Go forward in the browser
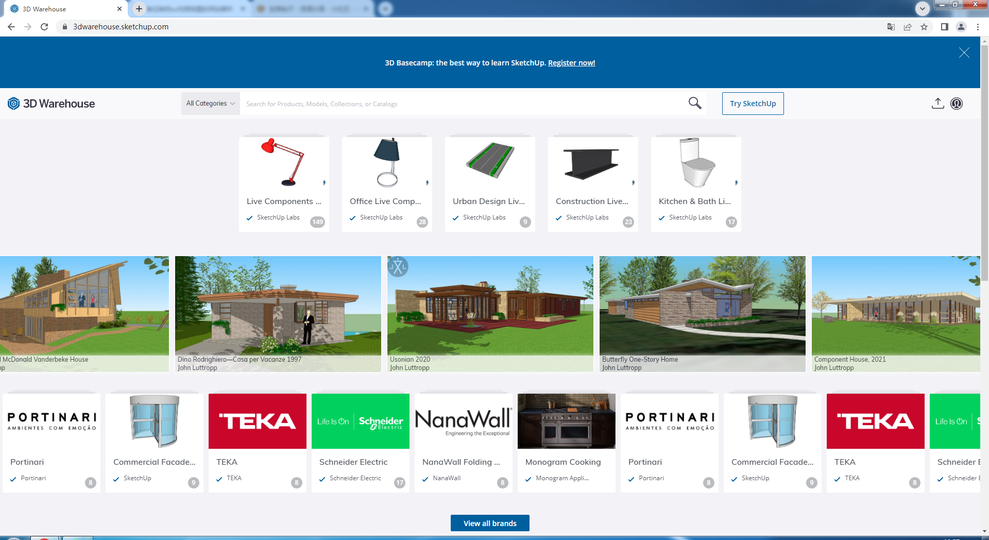 click(28, 27)
